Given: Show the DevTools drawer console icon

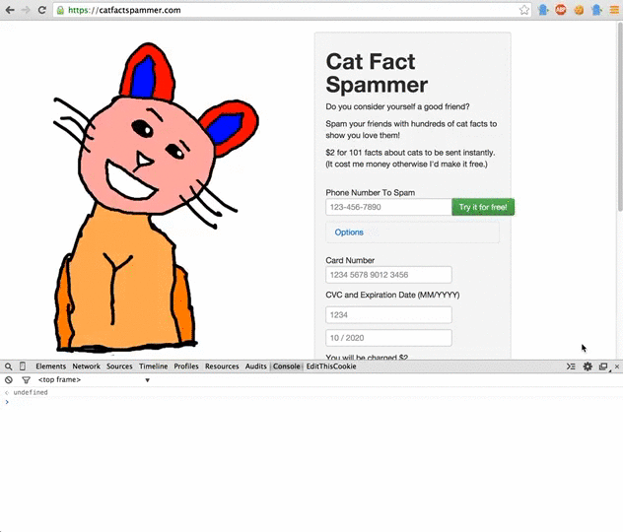Looking at the screenshot, I should pyautogui.click(x=571, y=366).
